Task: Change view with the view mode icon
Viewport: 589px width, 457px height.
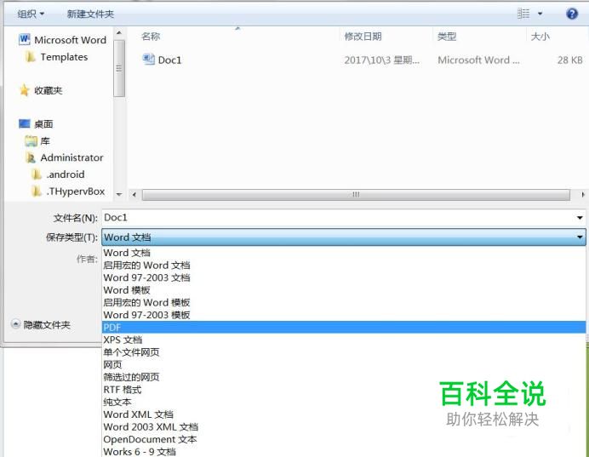Action: 523,14
